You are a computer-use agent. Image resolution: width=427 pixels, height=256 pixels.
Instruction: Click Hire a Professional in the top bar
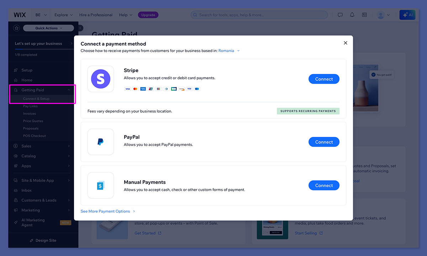tap(96, 15)
